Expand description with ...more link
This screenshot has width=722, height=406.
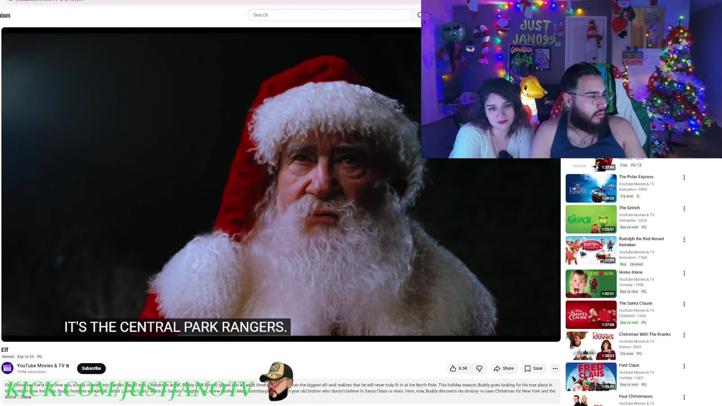click(25, 397)
